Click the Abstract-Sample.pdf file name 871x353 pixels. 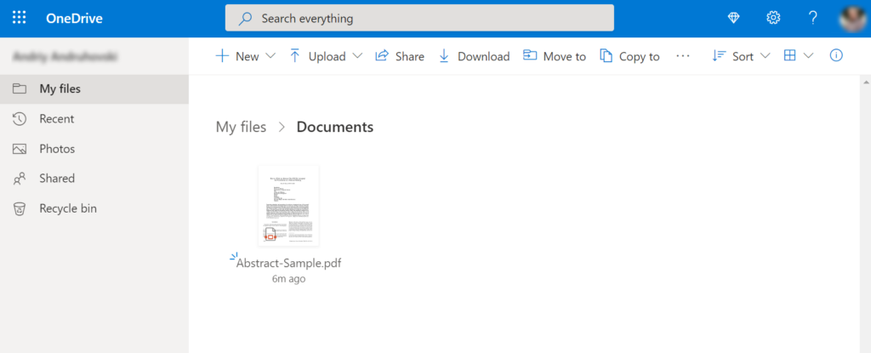pos(289,264)
